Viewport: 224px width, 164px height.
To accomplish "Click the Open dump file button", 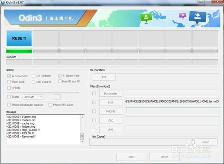I will pos(206,142).
